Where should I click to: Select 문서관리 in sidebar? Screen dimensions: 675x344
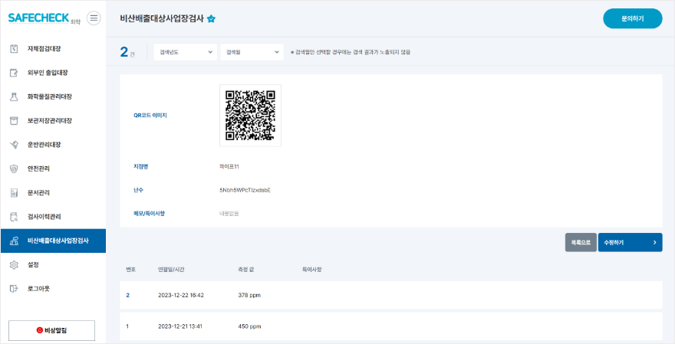pyautogui.click(x=54, y=192)
